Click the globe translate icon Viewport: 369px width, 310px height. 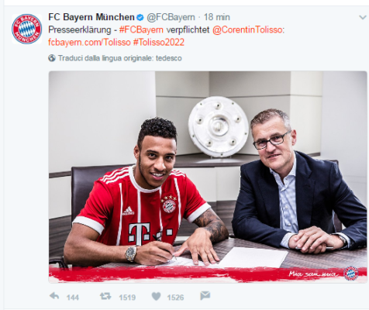tap(52, 58)
